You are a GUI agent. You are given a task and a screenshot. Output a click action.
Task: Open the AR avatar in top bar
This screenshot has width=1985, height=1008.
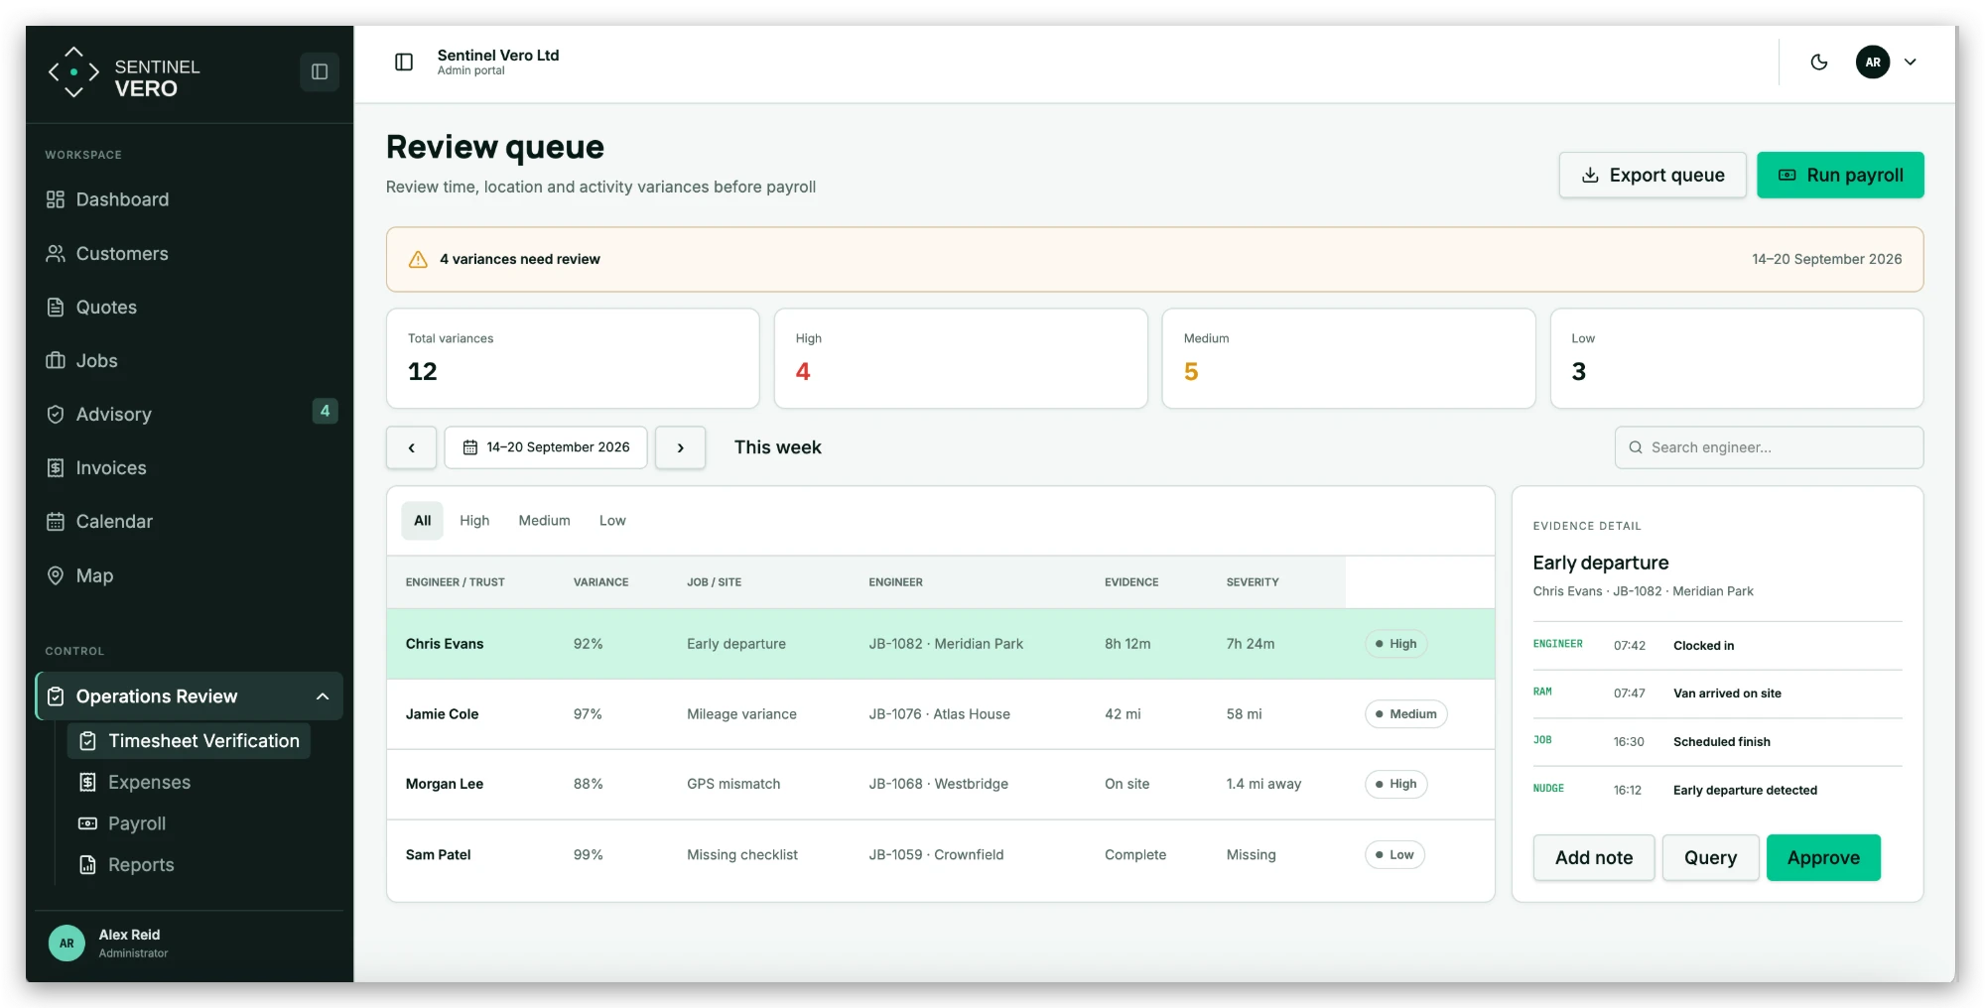[x=1872, y=62]
